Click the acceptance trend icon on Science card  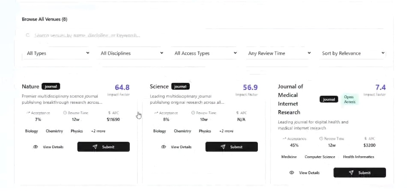156,113
